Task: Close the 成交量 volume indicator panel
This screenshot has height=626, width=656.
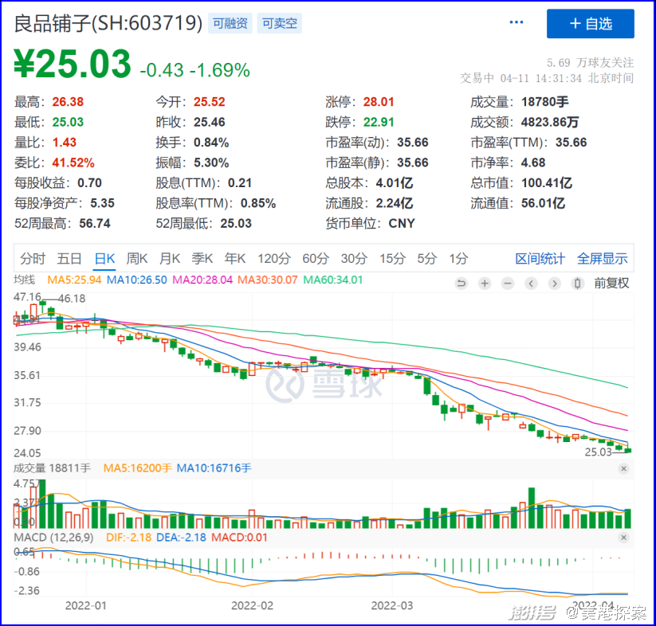Action: (x=623, y=469)
